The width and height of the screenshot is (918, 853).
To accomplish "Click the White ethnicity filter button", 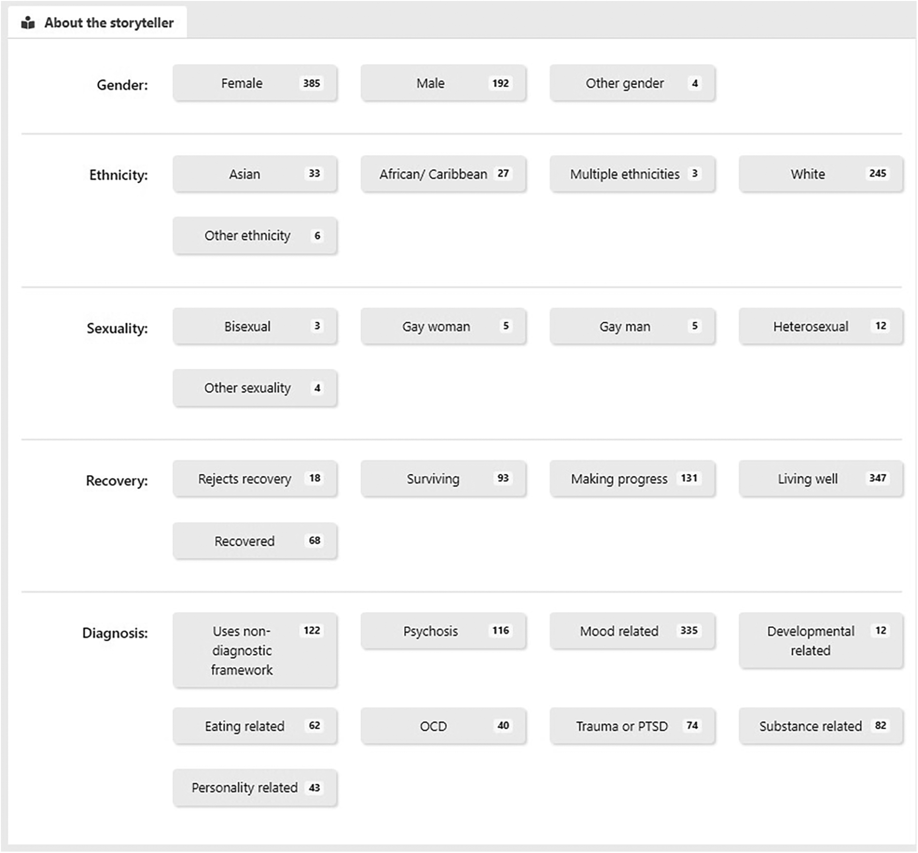I will (820, 174).
